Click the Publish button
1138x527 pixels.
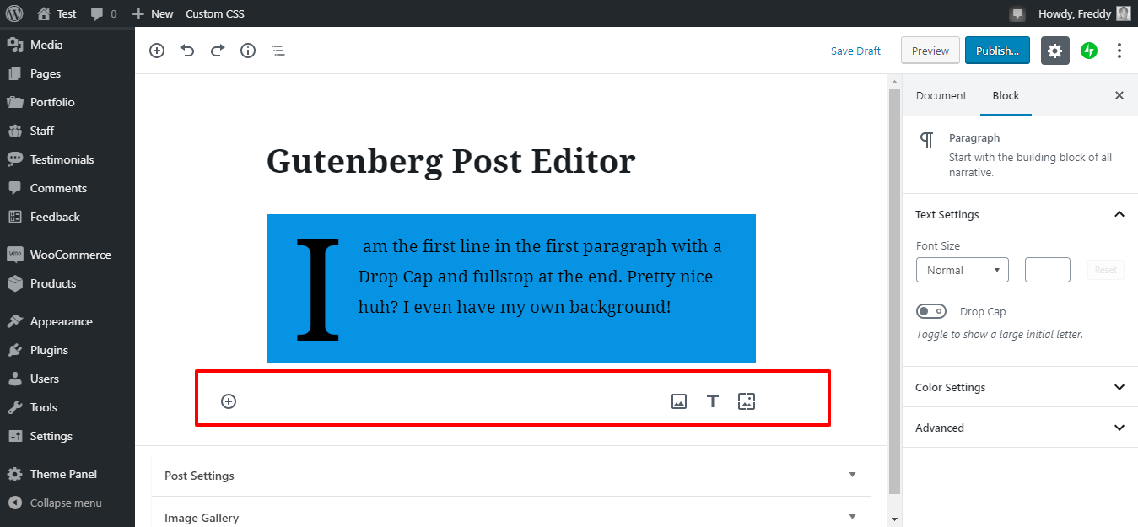997,51
